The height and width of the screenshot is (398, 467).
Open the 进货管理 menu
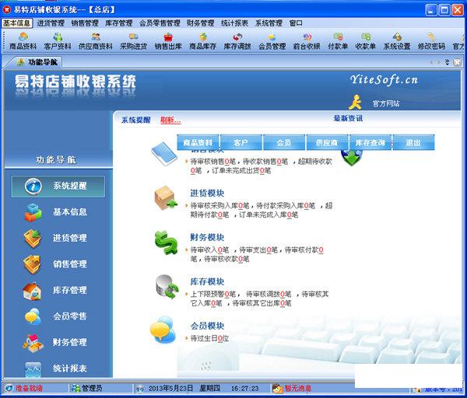coord(51,23)
